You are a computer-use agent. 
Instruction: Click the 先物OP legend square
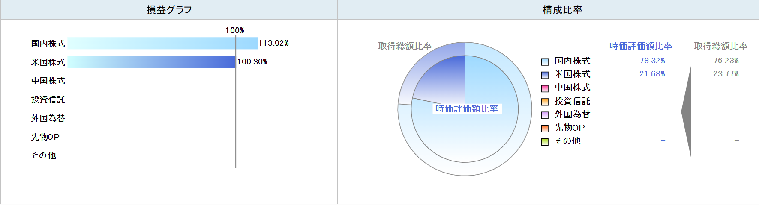[545, 128]
